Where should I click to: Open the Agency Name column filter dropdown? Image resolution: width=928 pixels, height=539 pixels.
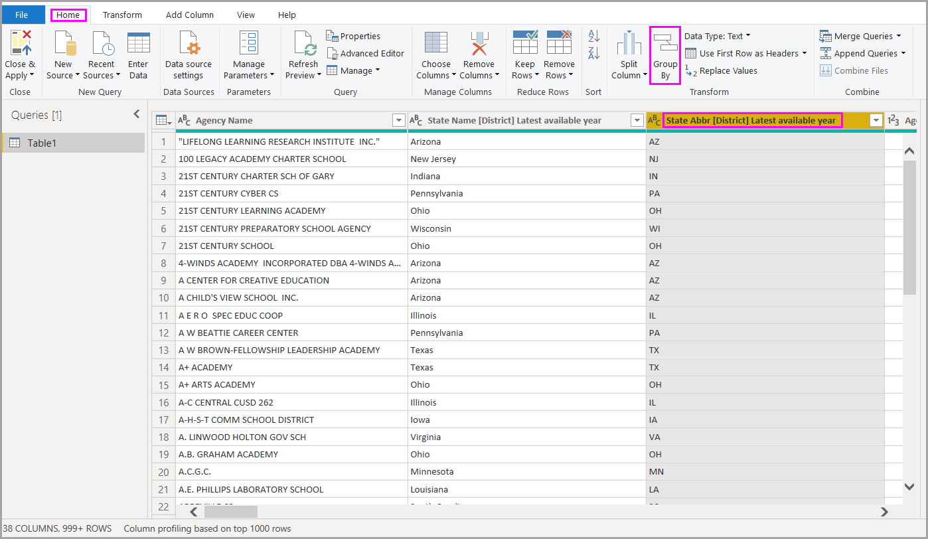[x=399, y=120]
